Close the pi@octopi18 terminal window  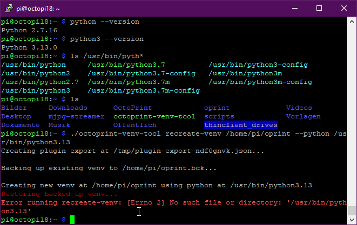point(344,8)
